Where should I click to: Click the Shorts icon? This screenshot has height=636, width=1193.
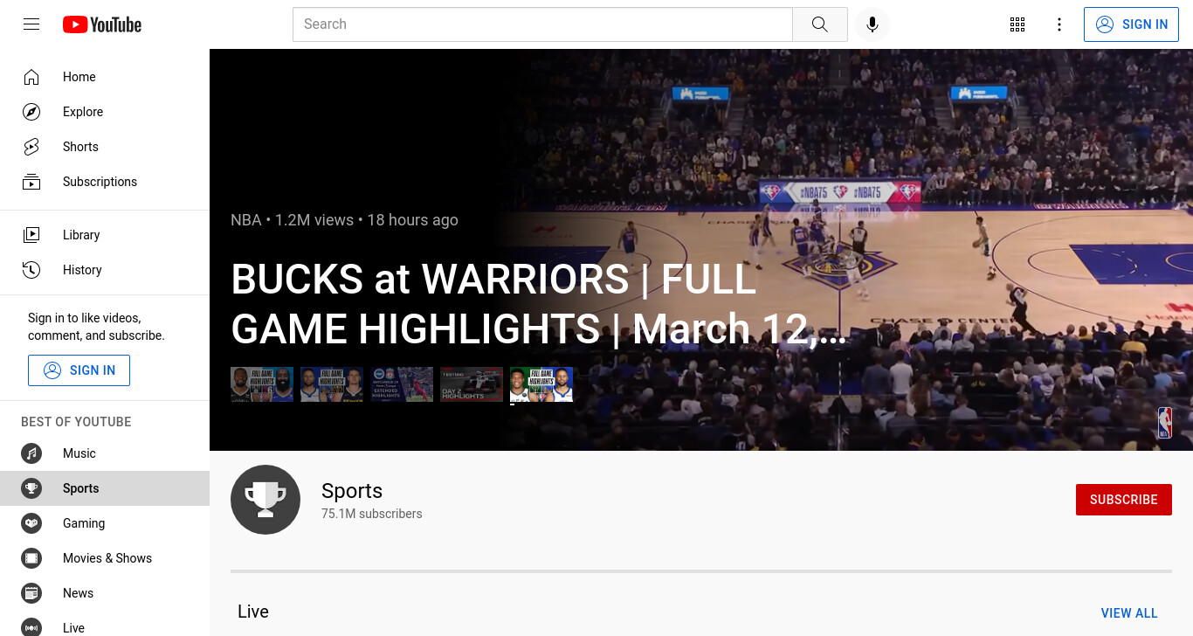pyautogui.click(x=31, y=147)
